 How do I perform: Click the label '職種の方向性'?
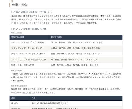pyautogui.click(x=16, y=33)
